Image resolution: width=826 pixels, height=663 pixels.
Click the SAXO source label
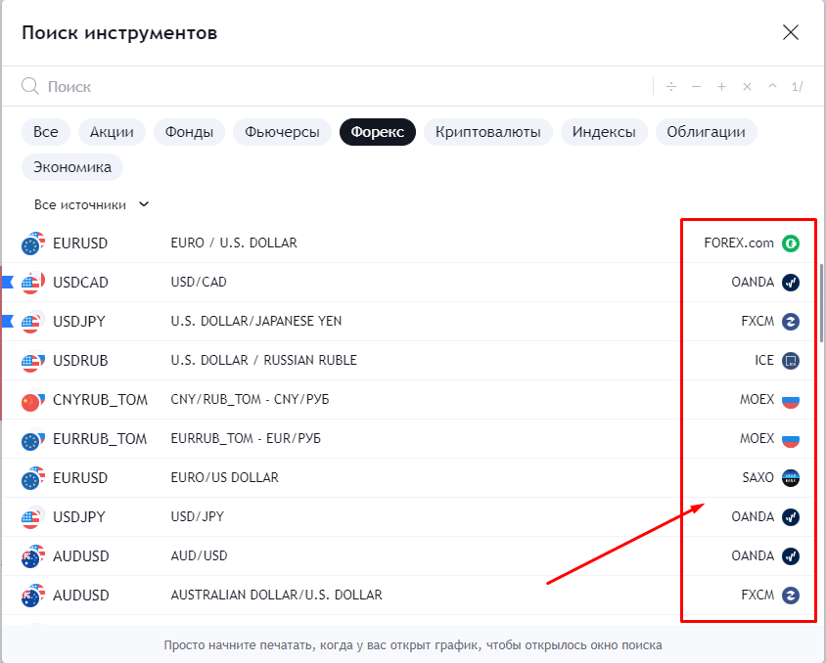(757, 477)
